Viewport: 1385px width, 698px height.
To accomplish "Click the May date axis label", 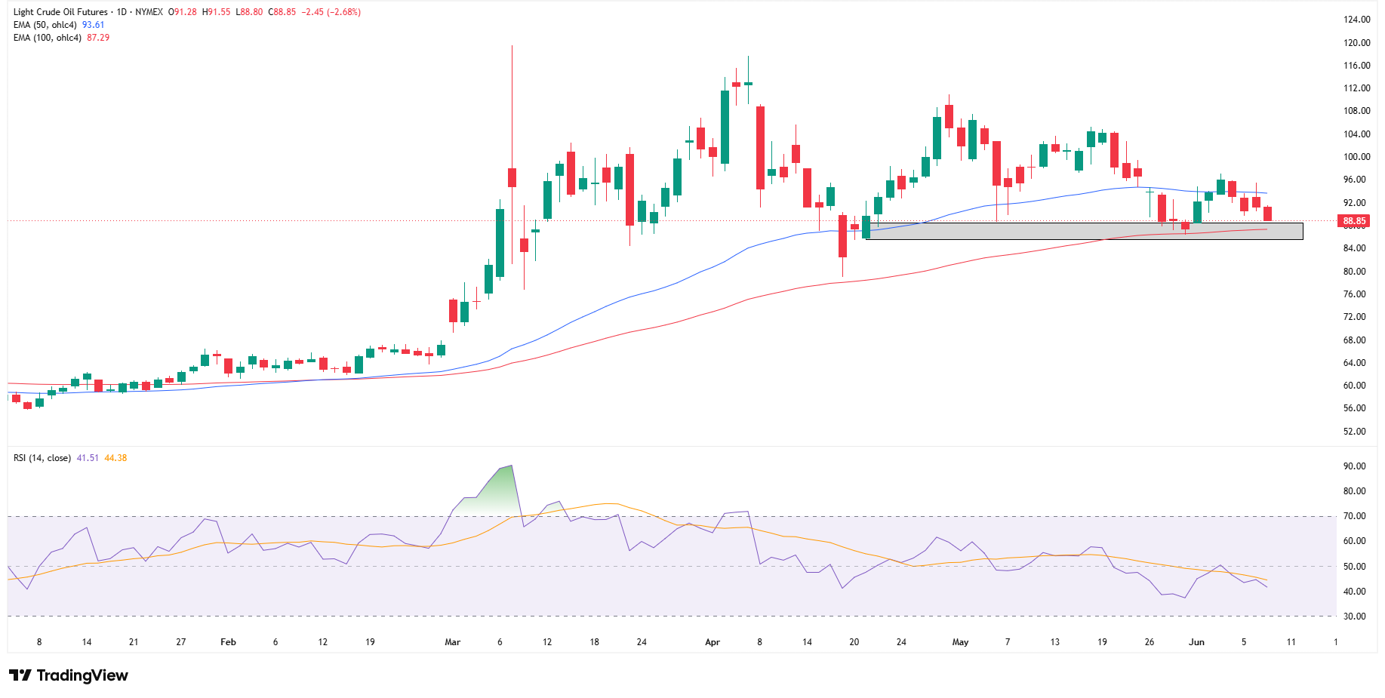I will pos(960,642).
